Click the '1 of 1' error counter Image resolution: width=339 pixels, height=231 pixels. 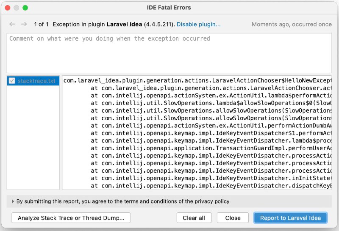[x=41, y=25]
